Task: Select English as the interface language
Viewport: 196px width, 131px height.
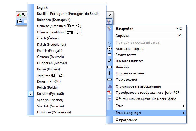Action: pos(42,8)
